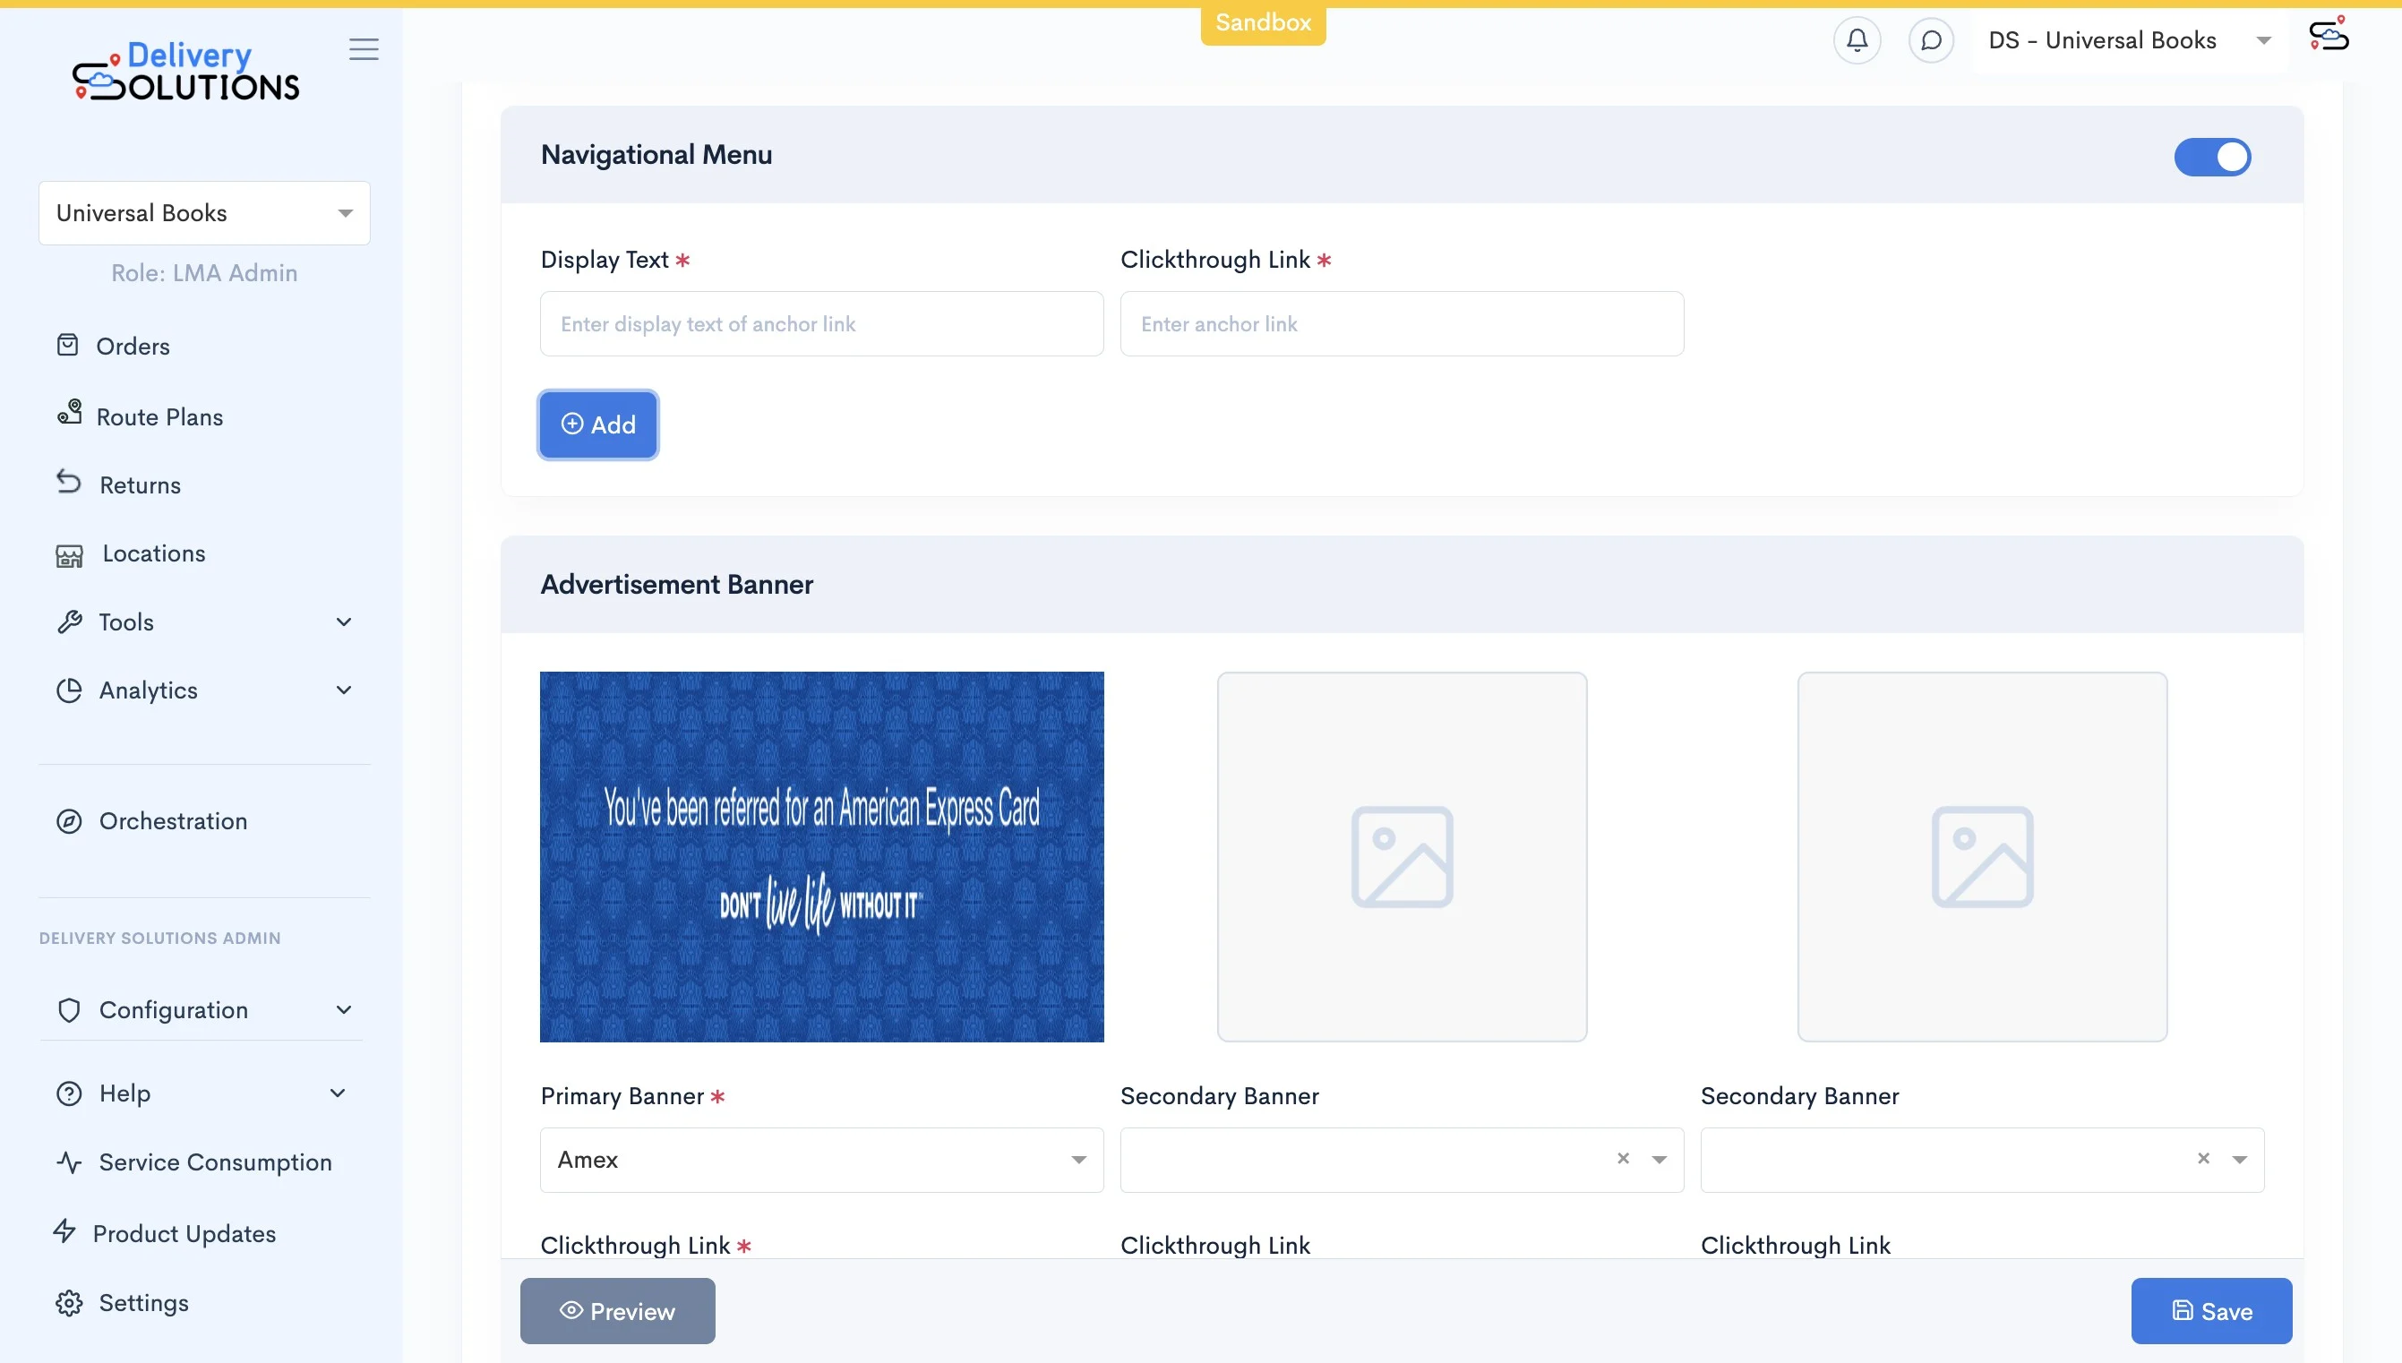This screenshot has height=1363, width=2402.
Task: Click the Service Consumption pulse icon
Action: (x=68, y=1162)
